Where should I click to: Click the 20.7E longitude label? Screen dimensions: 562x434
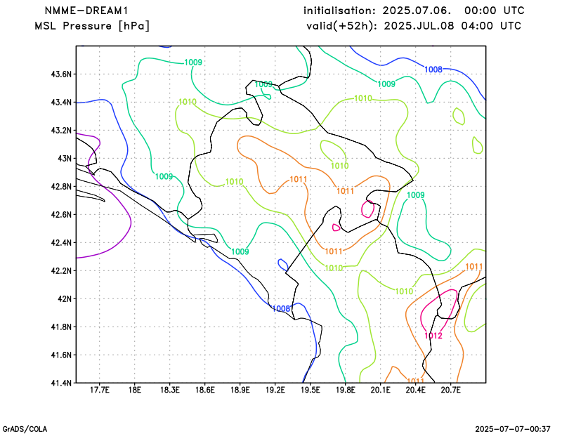(x=450, y=390)
